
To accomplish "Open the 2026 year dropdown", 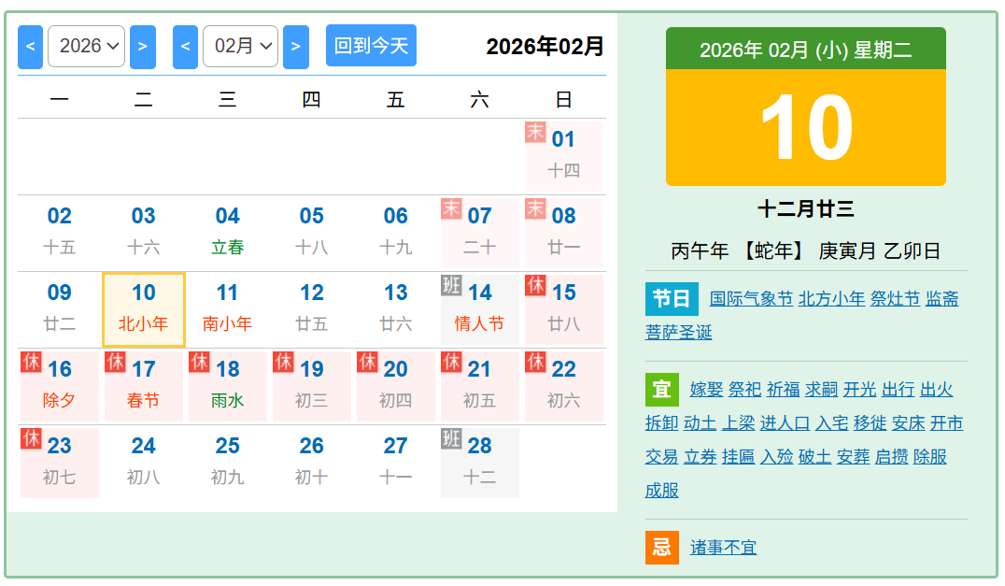I will tap(86, 46).
